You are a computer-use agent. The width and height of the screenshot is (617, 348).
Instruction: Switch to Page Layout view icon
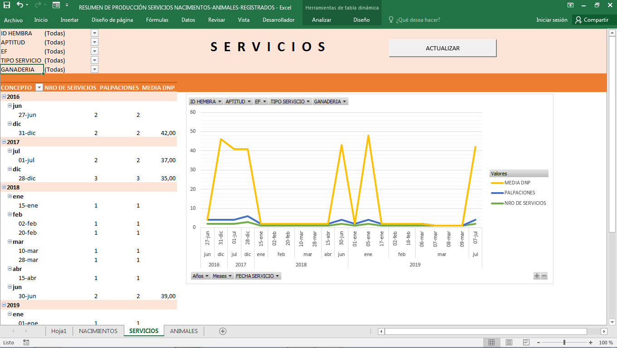[x=509, y=343]
